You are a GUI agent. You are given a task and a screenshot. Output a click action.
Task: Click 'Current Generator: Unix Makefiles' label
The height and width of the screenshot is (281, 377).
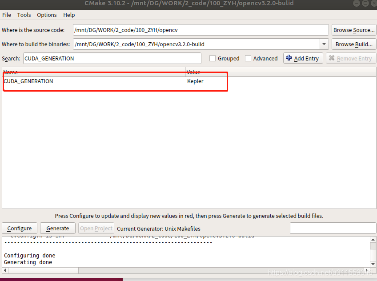(x=158, y=229)
